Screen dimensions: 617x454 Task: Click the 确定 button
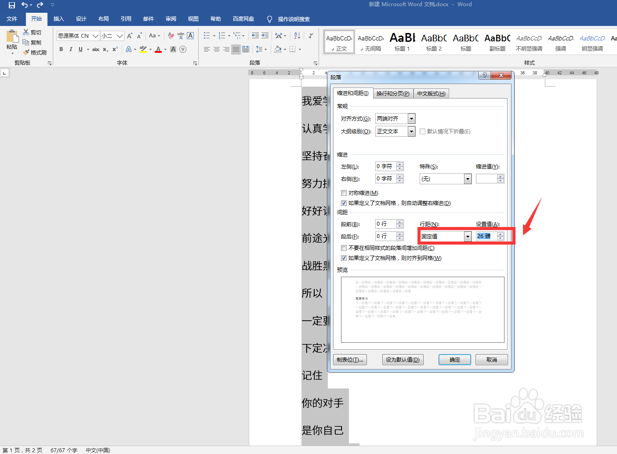[455, 359]
